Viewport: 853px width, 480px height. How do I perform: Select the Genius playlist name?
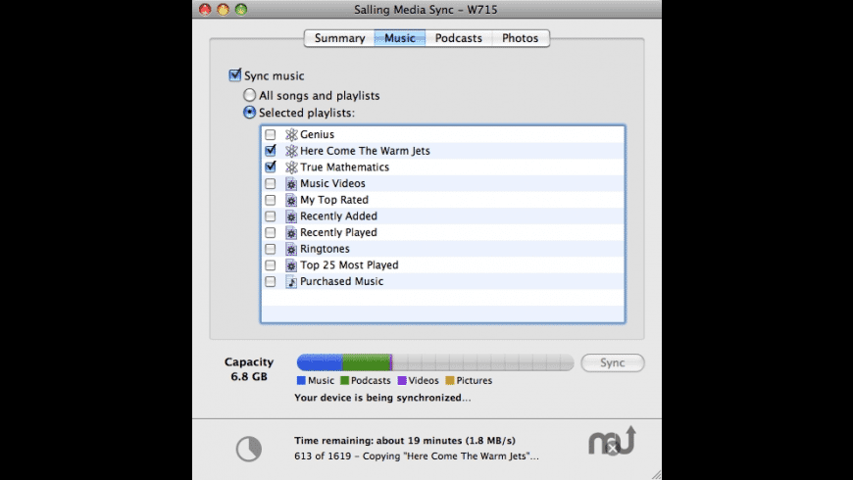coord(317,134)
